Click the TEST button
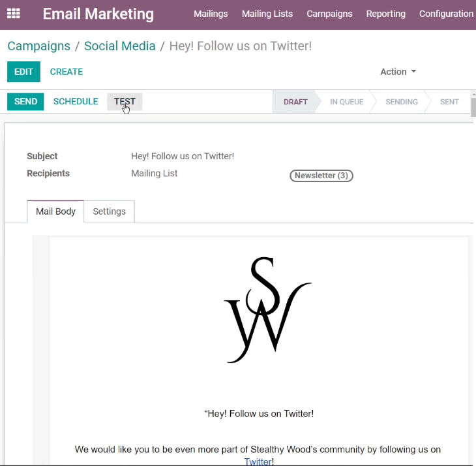476x466 pixels. click(125, 101)
